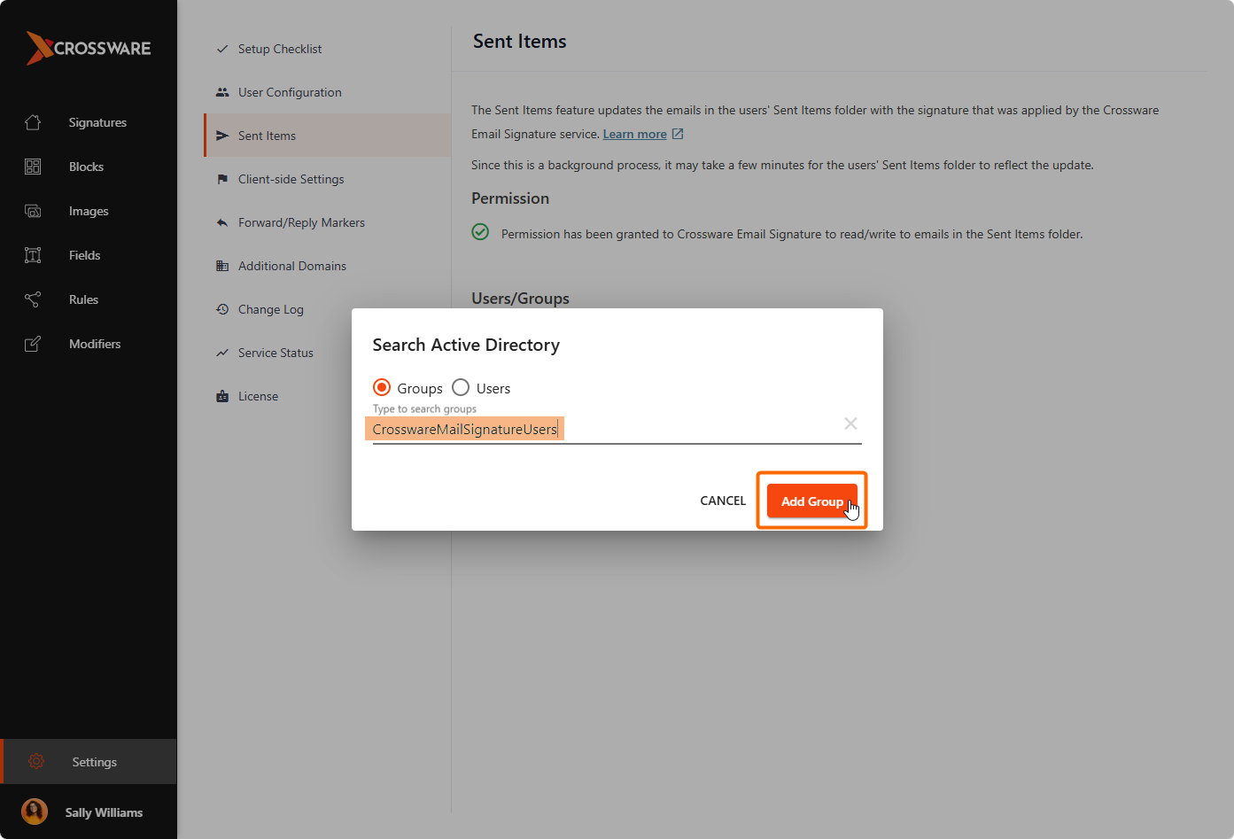Open the Fields page
Screen dimensions: 1234x839
coord(85,255)
